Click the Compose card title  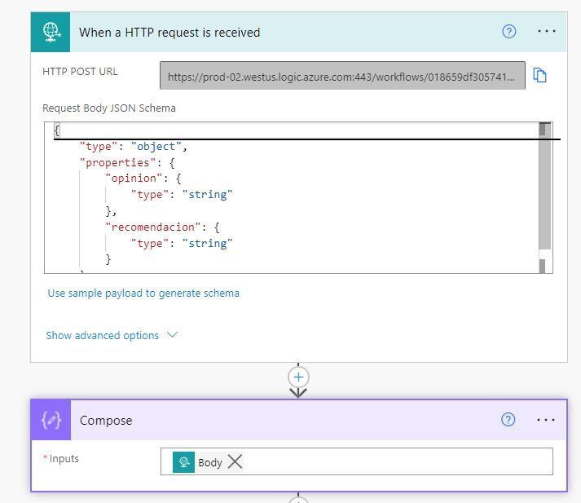[x=106, y=421]
